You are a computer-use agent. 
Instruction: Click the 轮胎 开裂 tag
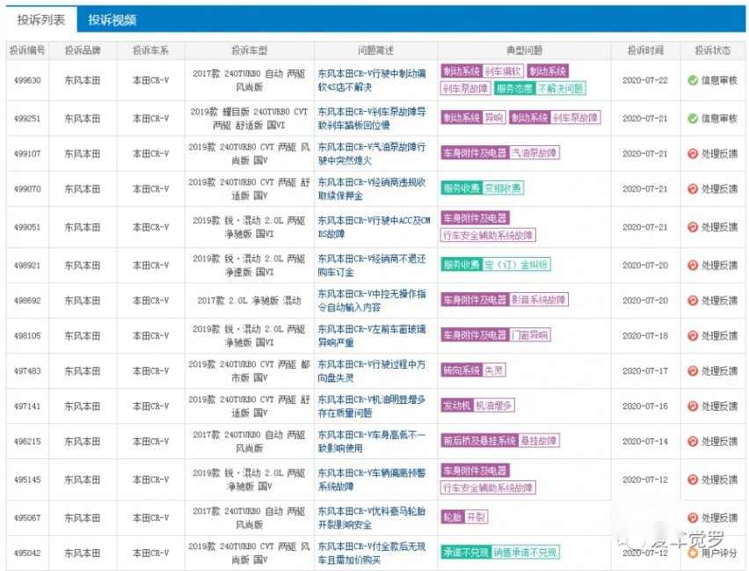click(x=464, y=517)
